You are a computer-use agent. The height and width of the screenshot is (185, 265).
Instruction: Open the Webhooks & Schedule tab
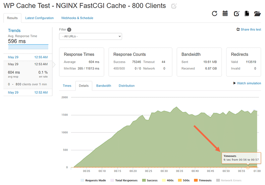coord(77,18)
